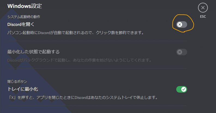The image size is (216, 113).
Task: Click the Discordを開く setting title
Action: 21,24
